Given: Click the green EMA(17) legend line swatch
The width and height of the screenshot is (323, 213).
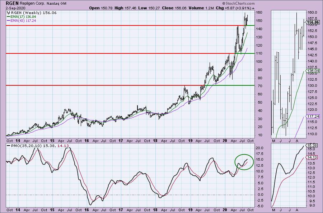Looking at the screenshot, I should tap(9, 16).
